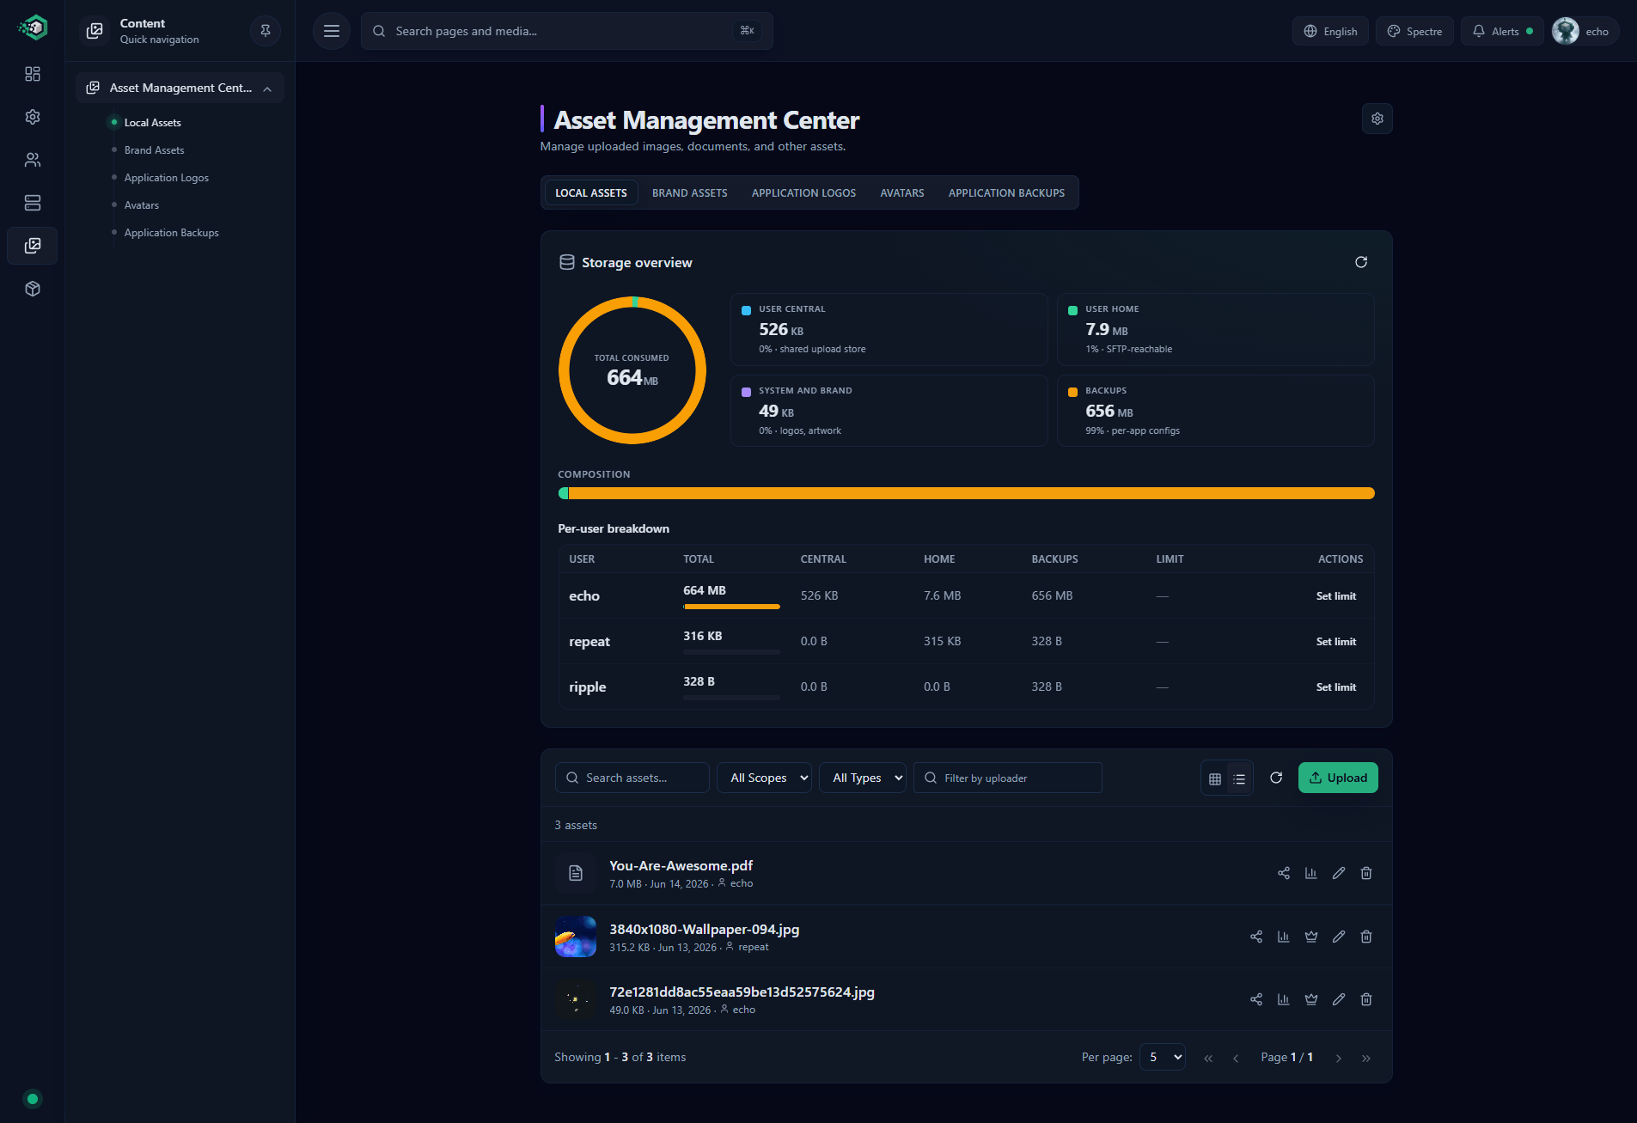This screenshot has width=1637, height=1123.
Task: Focus the search pages and media field
Action: coord(567,31)
